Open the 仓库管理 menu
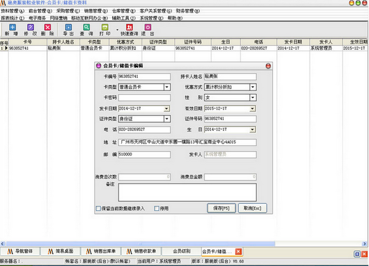Screen dimensions: 369x266 pos(124,11)
